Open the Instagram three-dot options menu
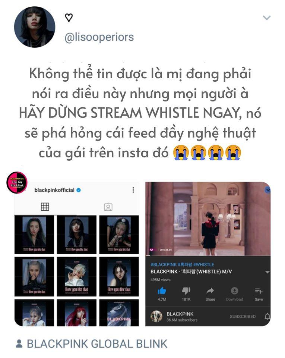 (133, 190)
